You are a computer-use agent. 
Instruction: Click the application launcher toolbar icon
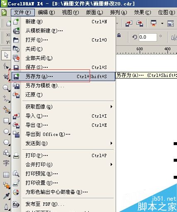(153, 23)
